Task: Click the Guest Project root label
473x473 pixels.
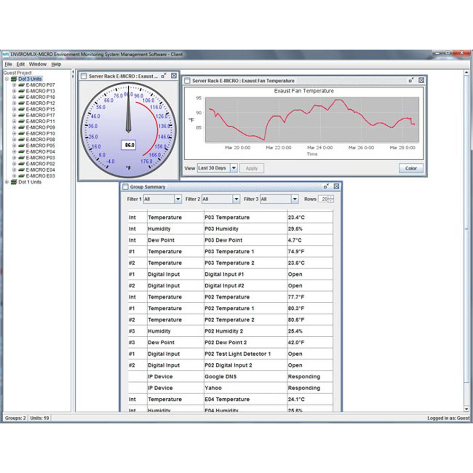Action: (18, 73)
